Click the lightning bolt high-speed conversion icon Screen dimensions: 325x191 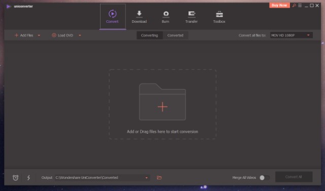tap(28, 177)
